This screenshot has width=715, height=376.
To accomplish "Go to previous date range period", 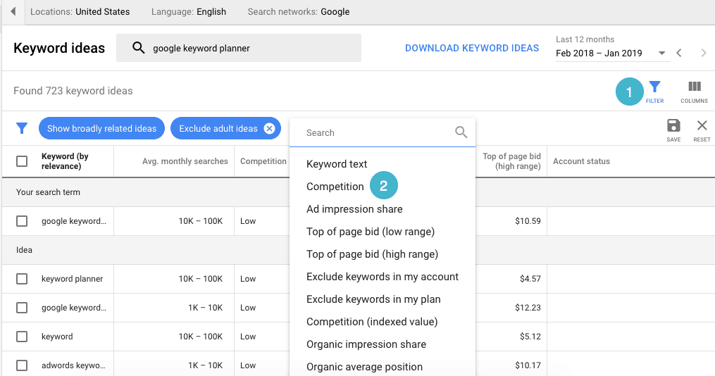I will 679,53.
